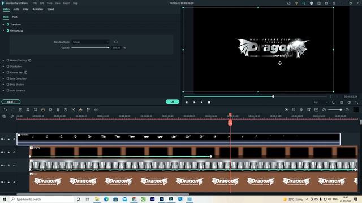Hide the Particles track with eye icon

[14, 139]
